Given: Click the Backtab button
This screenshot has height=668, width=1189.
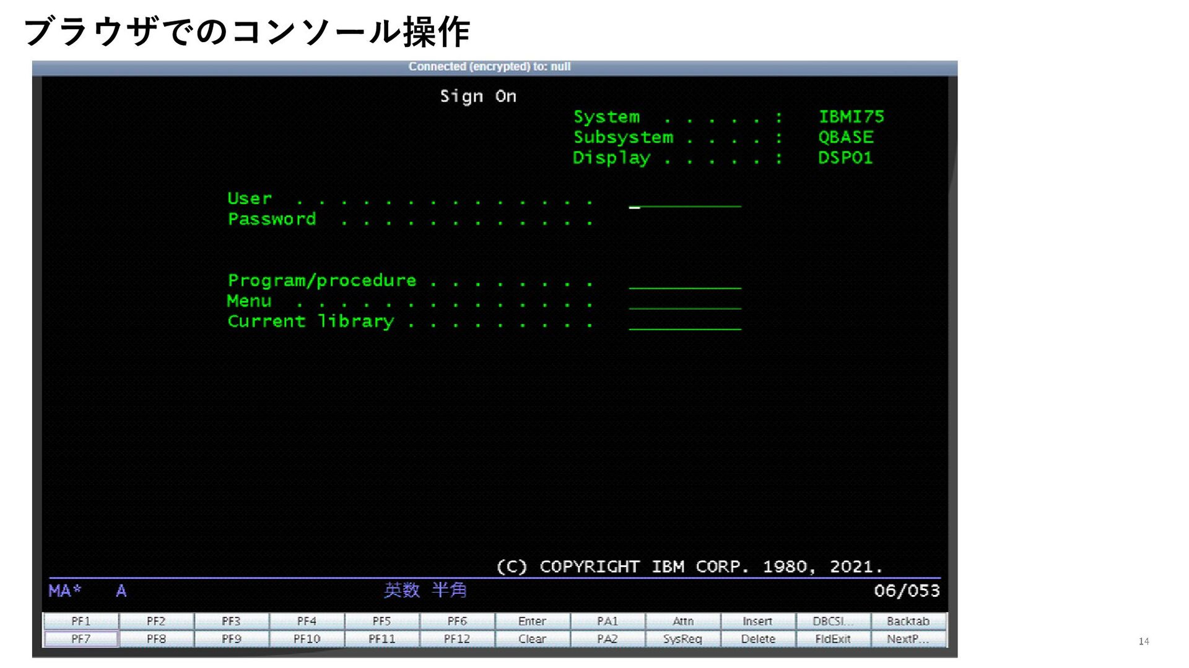Looking at the screenshot, I should click(x=908, y=621).
